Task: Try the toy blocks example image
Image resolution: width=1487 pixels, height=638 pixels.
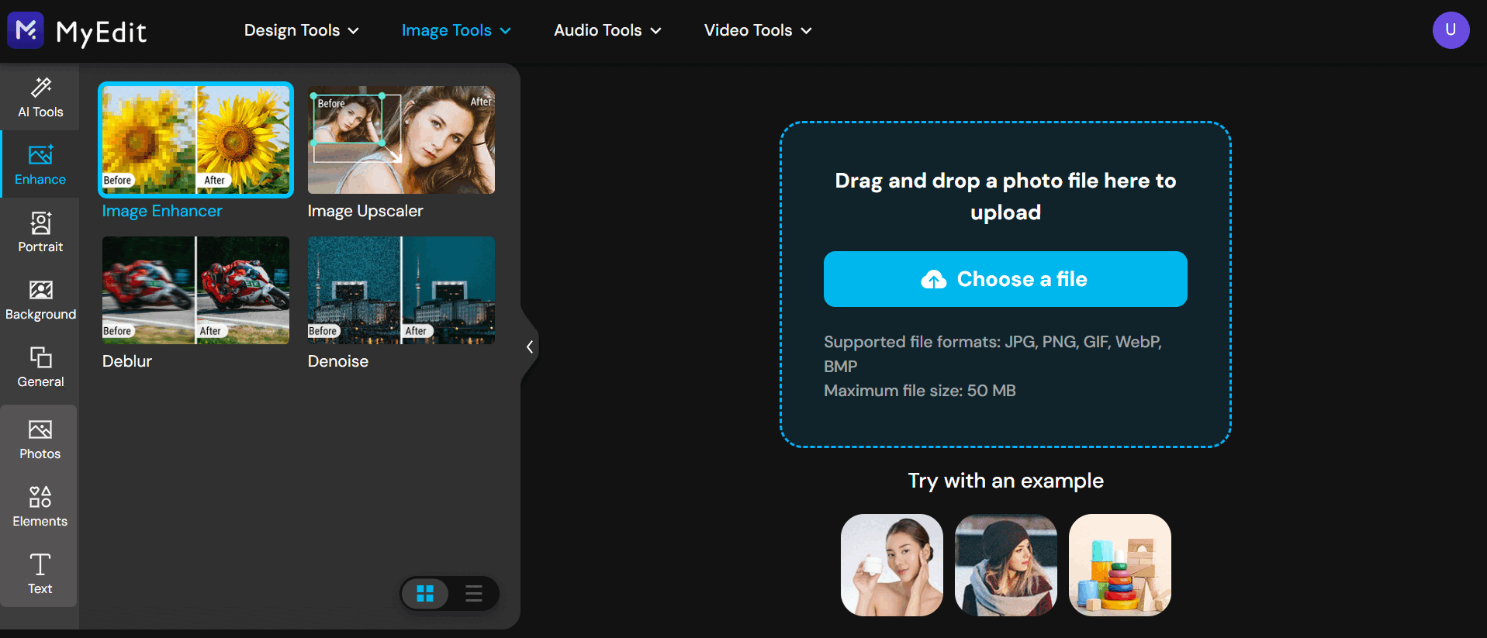Action: (x=1120, y=565)
